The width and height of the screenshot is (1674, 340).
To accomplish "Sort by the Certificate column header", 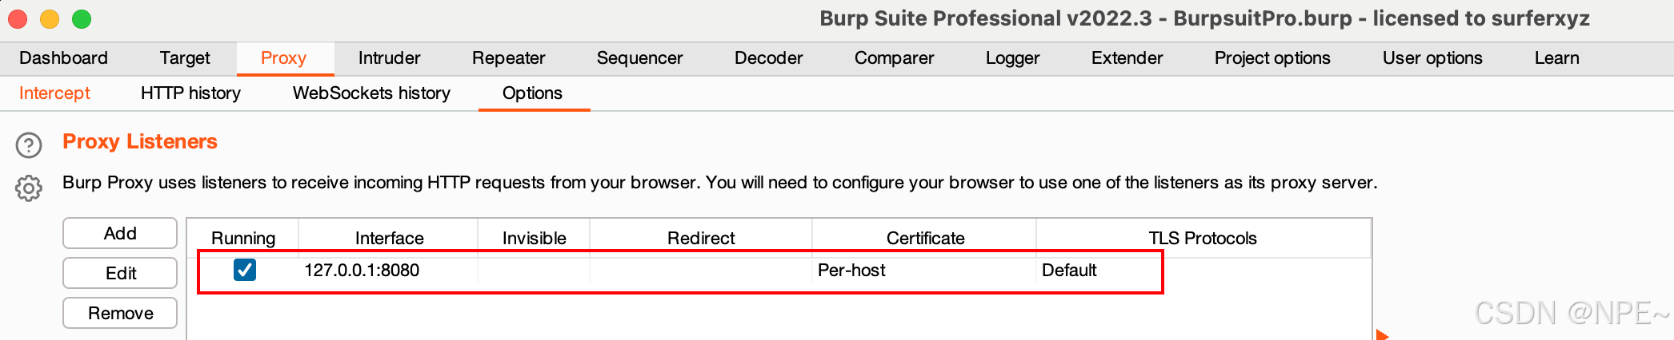I will (925, 238).
